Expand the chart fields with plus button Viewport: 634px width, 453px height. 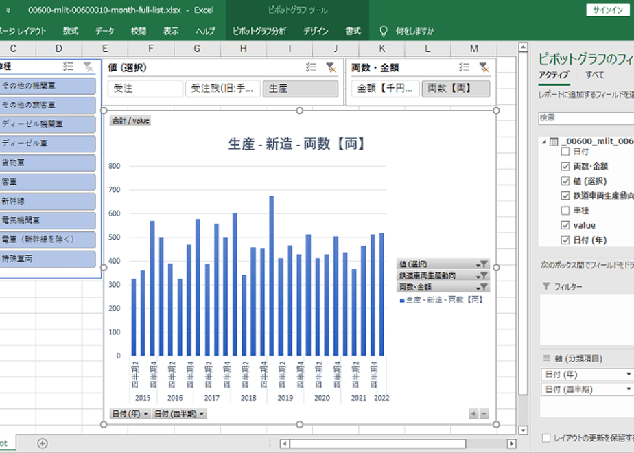coord(473,414)
